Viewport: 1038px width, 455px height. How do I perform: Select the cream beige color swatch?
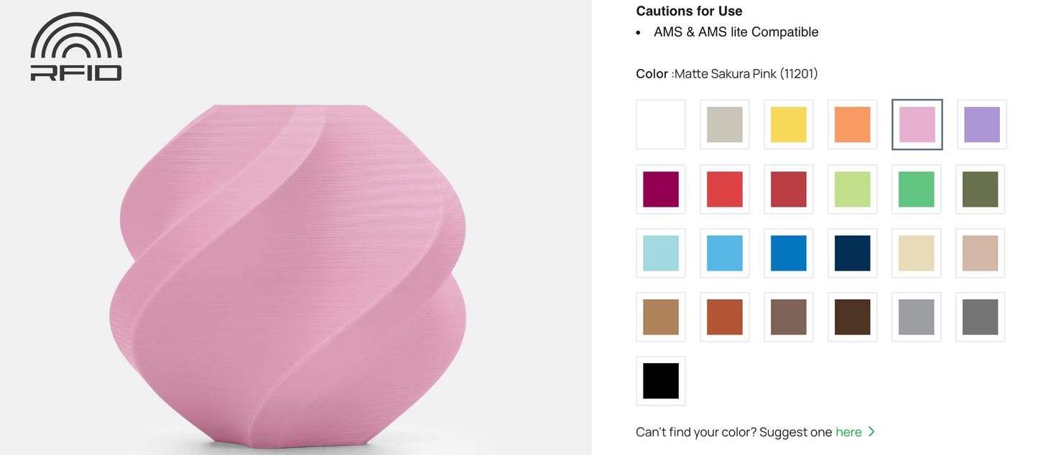pyautogui.click(x=917, y=253)
